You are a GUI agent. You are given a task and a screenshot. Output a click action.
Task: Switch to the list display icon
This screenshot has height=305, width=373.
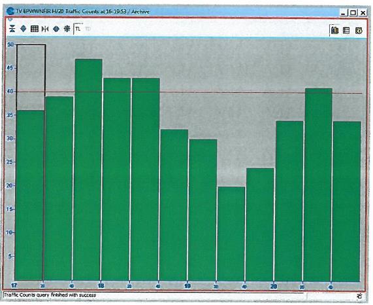(x=346, y=31)
